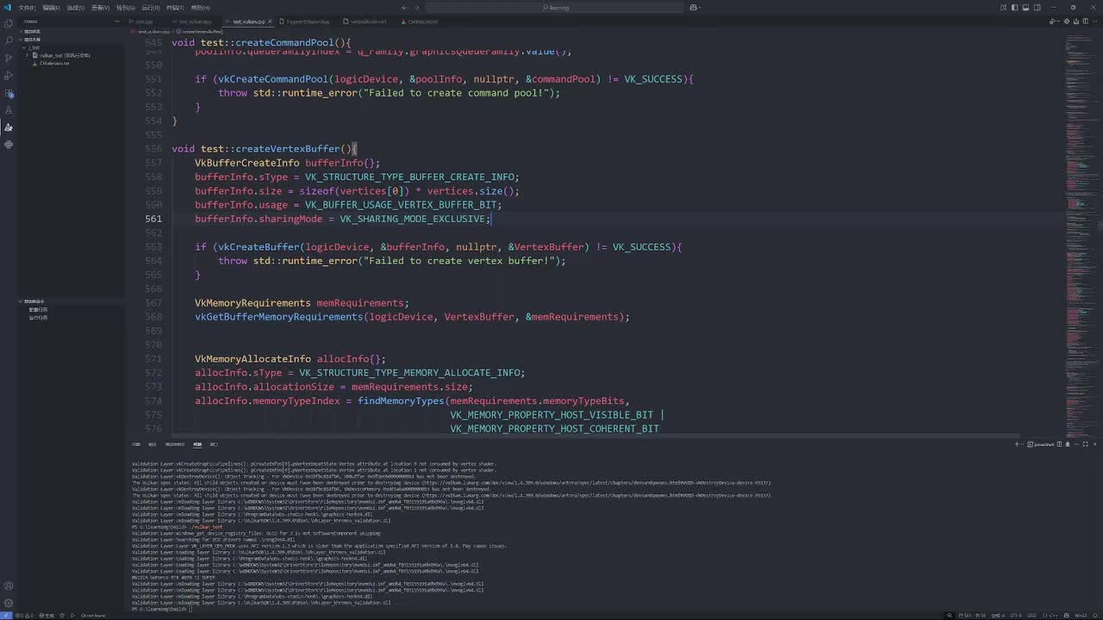Screen dimensions: 1103x620
Task: Switch to the 问题 (Problems) panel tab
Action: point(136,444)
